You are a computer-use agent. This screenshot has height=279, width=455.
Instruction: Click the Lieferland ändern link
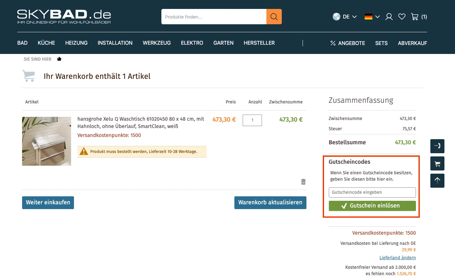pos(398,258)
